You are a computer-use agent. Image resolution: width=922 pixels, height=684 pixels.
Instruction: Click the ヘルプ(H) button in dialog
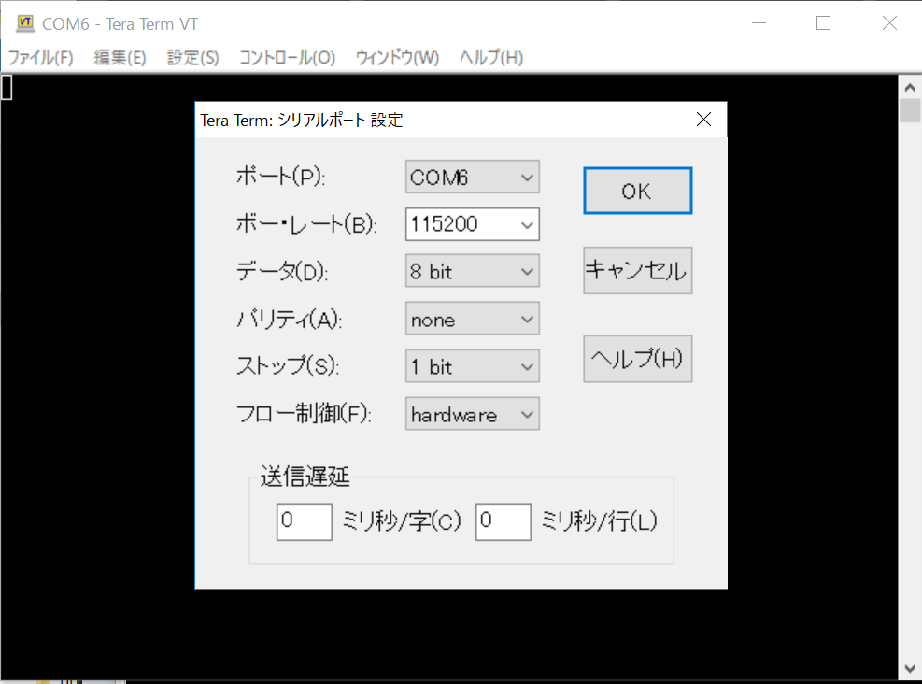(x=637, y=359)
